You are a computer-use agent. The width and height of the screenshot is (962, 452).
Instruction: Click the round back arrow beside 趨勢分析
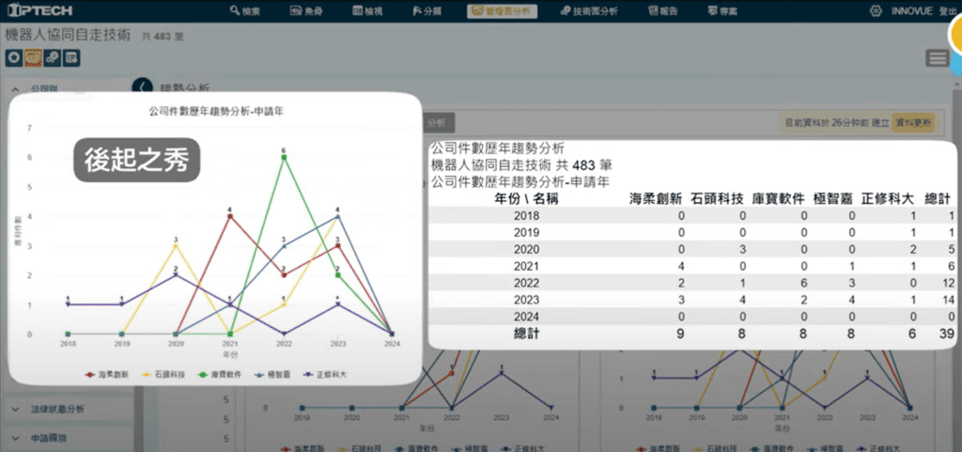pos(143,86)
